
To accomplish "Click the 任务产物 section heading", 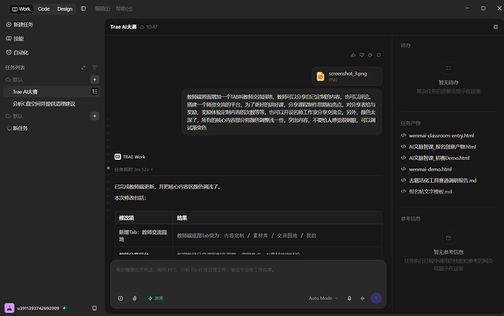I will (x=411, y=123).
